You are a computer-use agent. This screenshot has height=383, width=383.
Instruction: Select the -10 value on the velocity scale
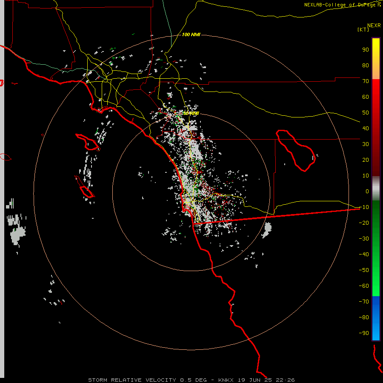tap(364, 207)
